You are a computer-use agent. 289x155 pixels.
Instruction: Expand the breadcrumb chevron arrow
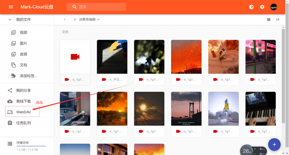tap(75, 19)
